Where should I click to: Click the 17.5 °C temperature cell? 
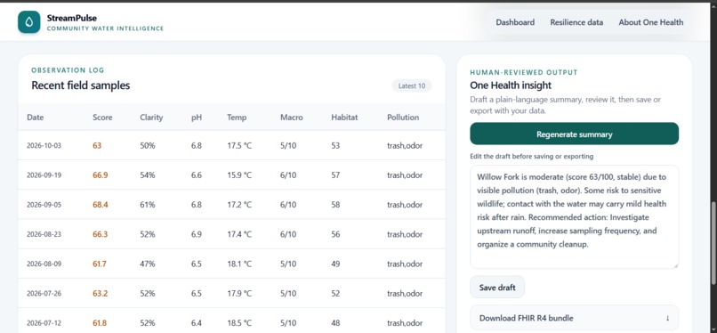tap(239, 145)
